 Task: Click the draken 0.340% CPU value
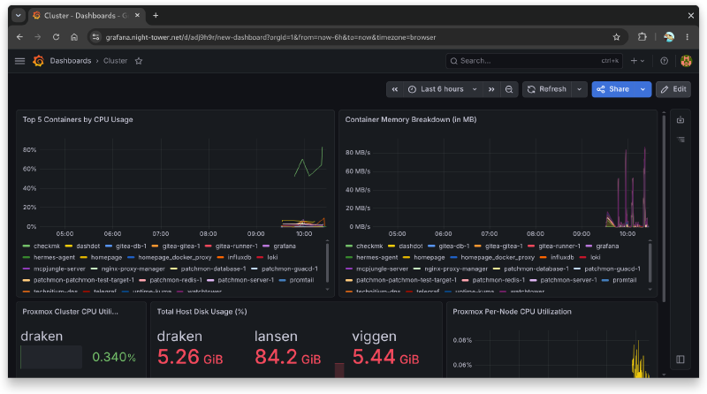coord(114,357)
